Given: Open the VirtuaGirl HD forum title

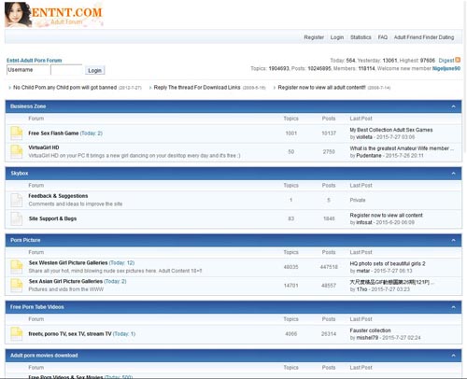Looking at the screenshot, I should click(x=44, y=147).
